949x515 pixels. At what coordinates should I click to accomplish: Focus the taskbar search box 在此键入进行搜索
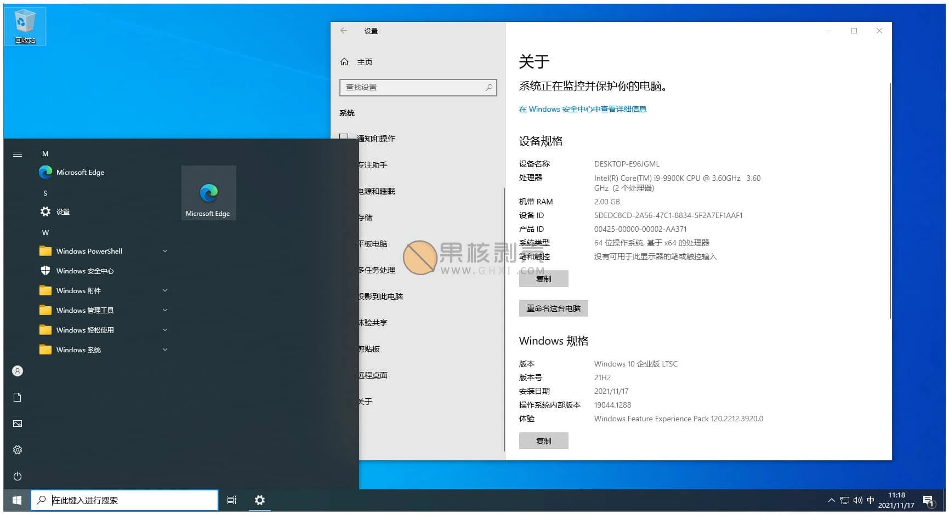point(125,500)
